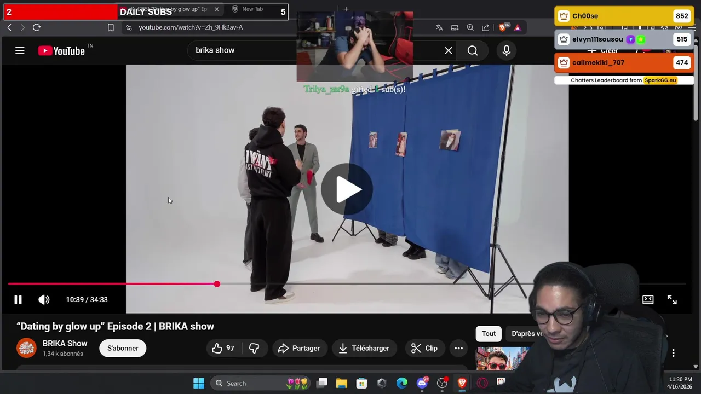Seek using the red progress bar handle

pos(217,284)
